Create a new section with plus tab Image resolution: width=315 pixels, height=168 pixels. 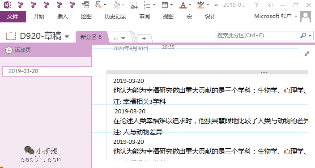pyautogui.click(x=144, y=39)
